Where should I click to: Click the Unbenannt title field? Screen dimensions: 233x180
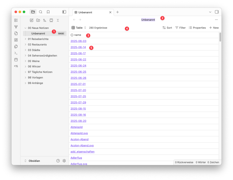coord(148,20)
